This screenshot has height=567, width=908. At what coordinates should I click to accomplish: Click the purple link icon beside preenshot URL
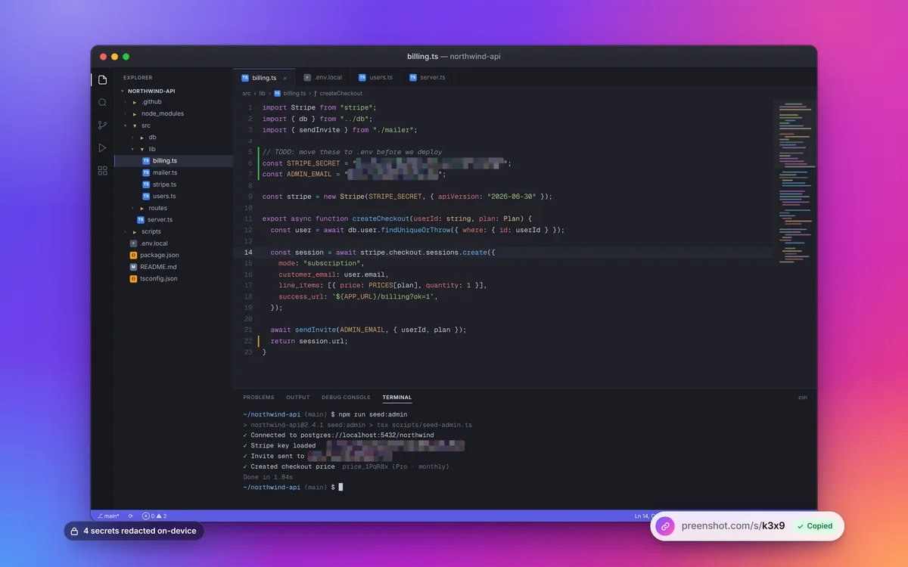tap(665, 525)
